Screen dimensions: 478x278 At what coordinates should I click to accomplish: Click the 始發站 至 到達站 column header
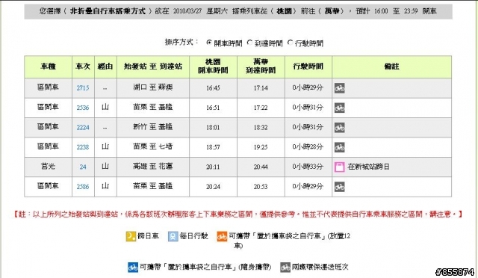click(x=153, y=67)
